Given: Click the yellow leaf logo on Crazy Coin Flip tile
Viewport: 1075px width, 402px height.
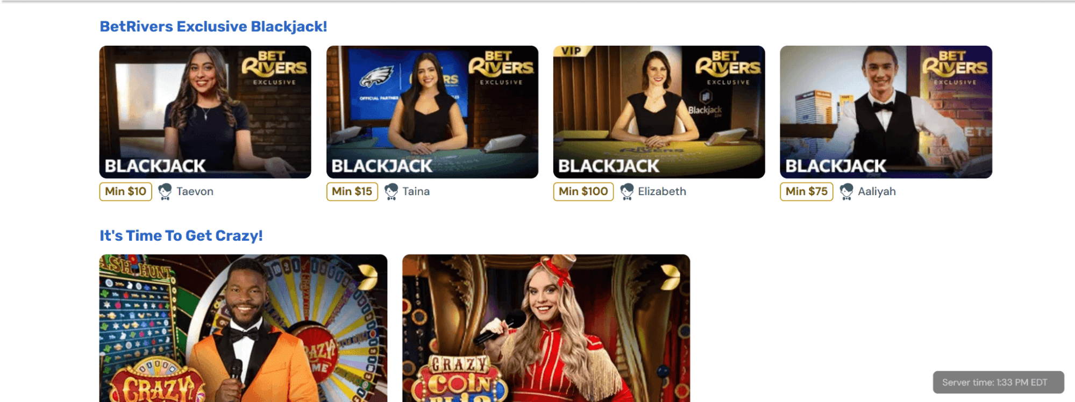Looking at the screenshot, I should pyautogui.click(x=671, y=277).
